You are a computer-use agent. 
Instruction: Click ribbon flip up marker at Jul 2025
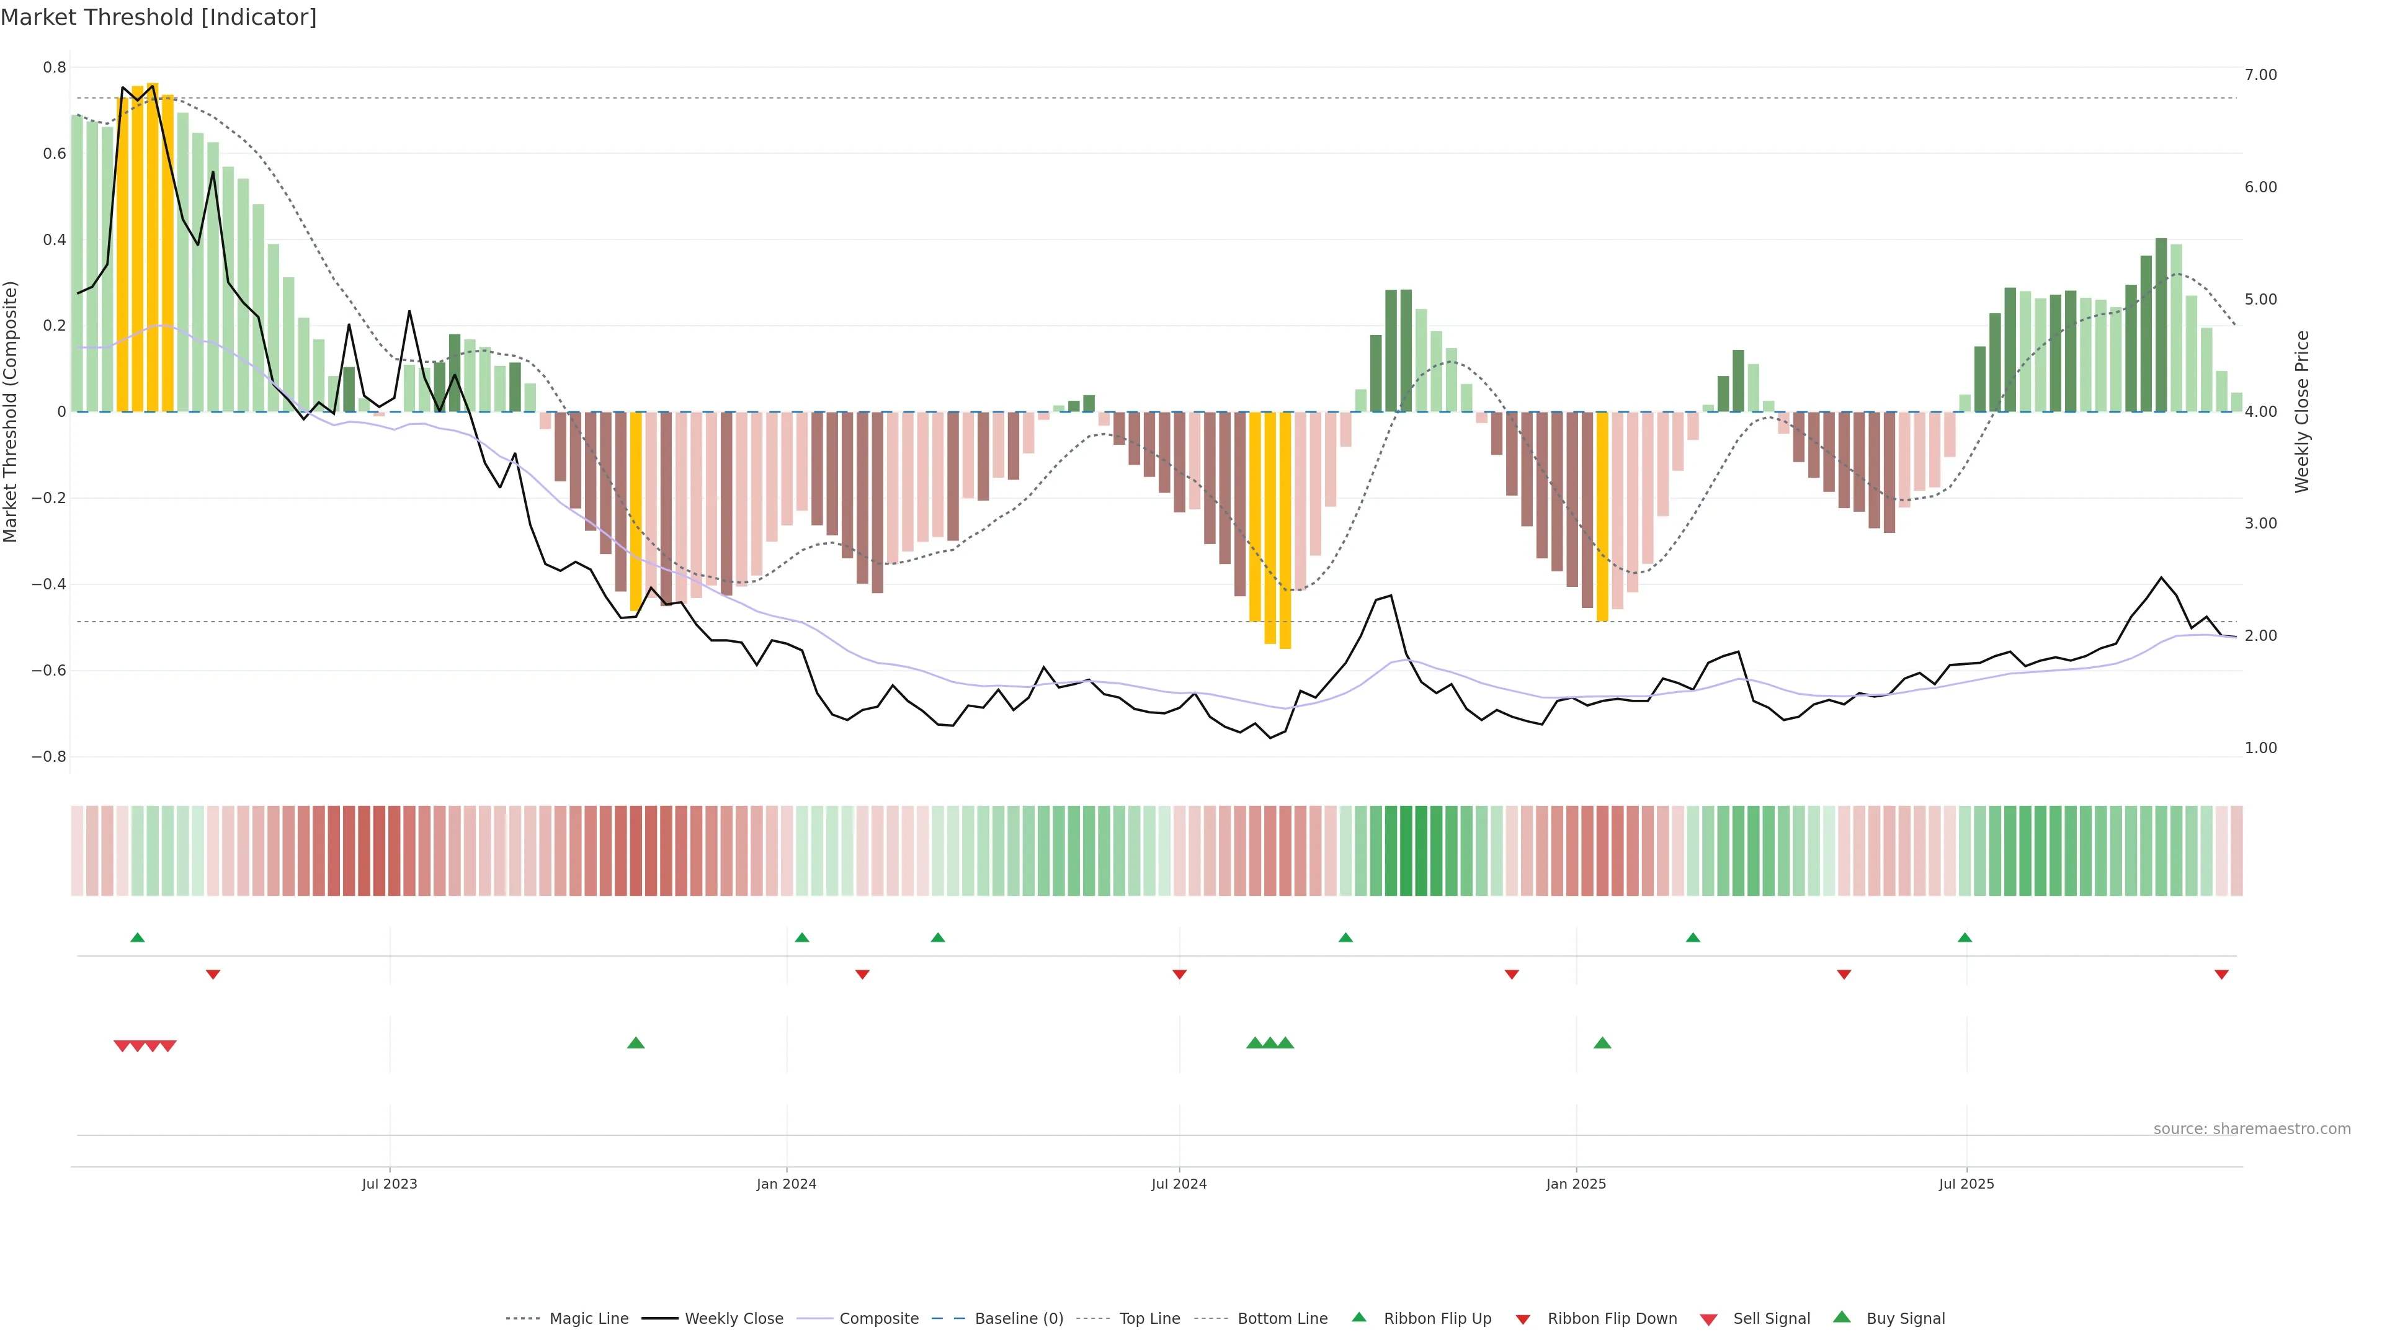click(x=1965, y=938)
